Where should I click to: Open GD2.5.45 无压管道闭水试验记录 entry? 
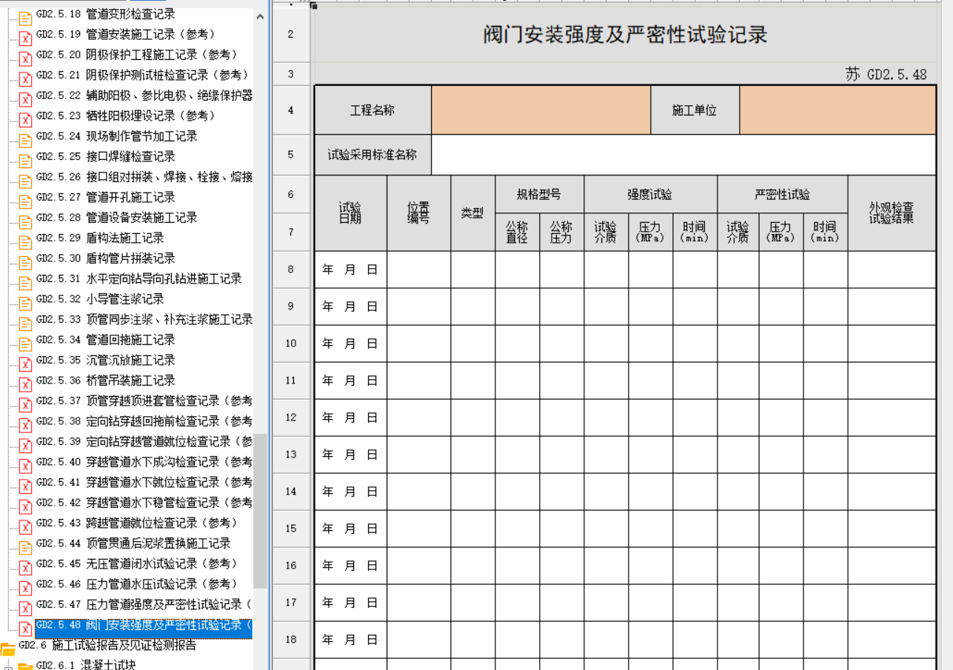tap(161, 563)
